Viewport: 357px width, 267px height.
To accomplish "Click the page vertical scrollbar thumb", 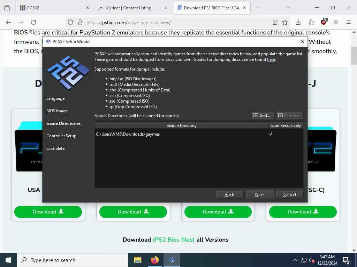I will pos(354,56).
